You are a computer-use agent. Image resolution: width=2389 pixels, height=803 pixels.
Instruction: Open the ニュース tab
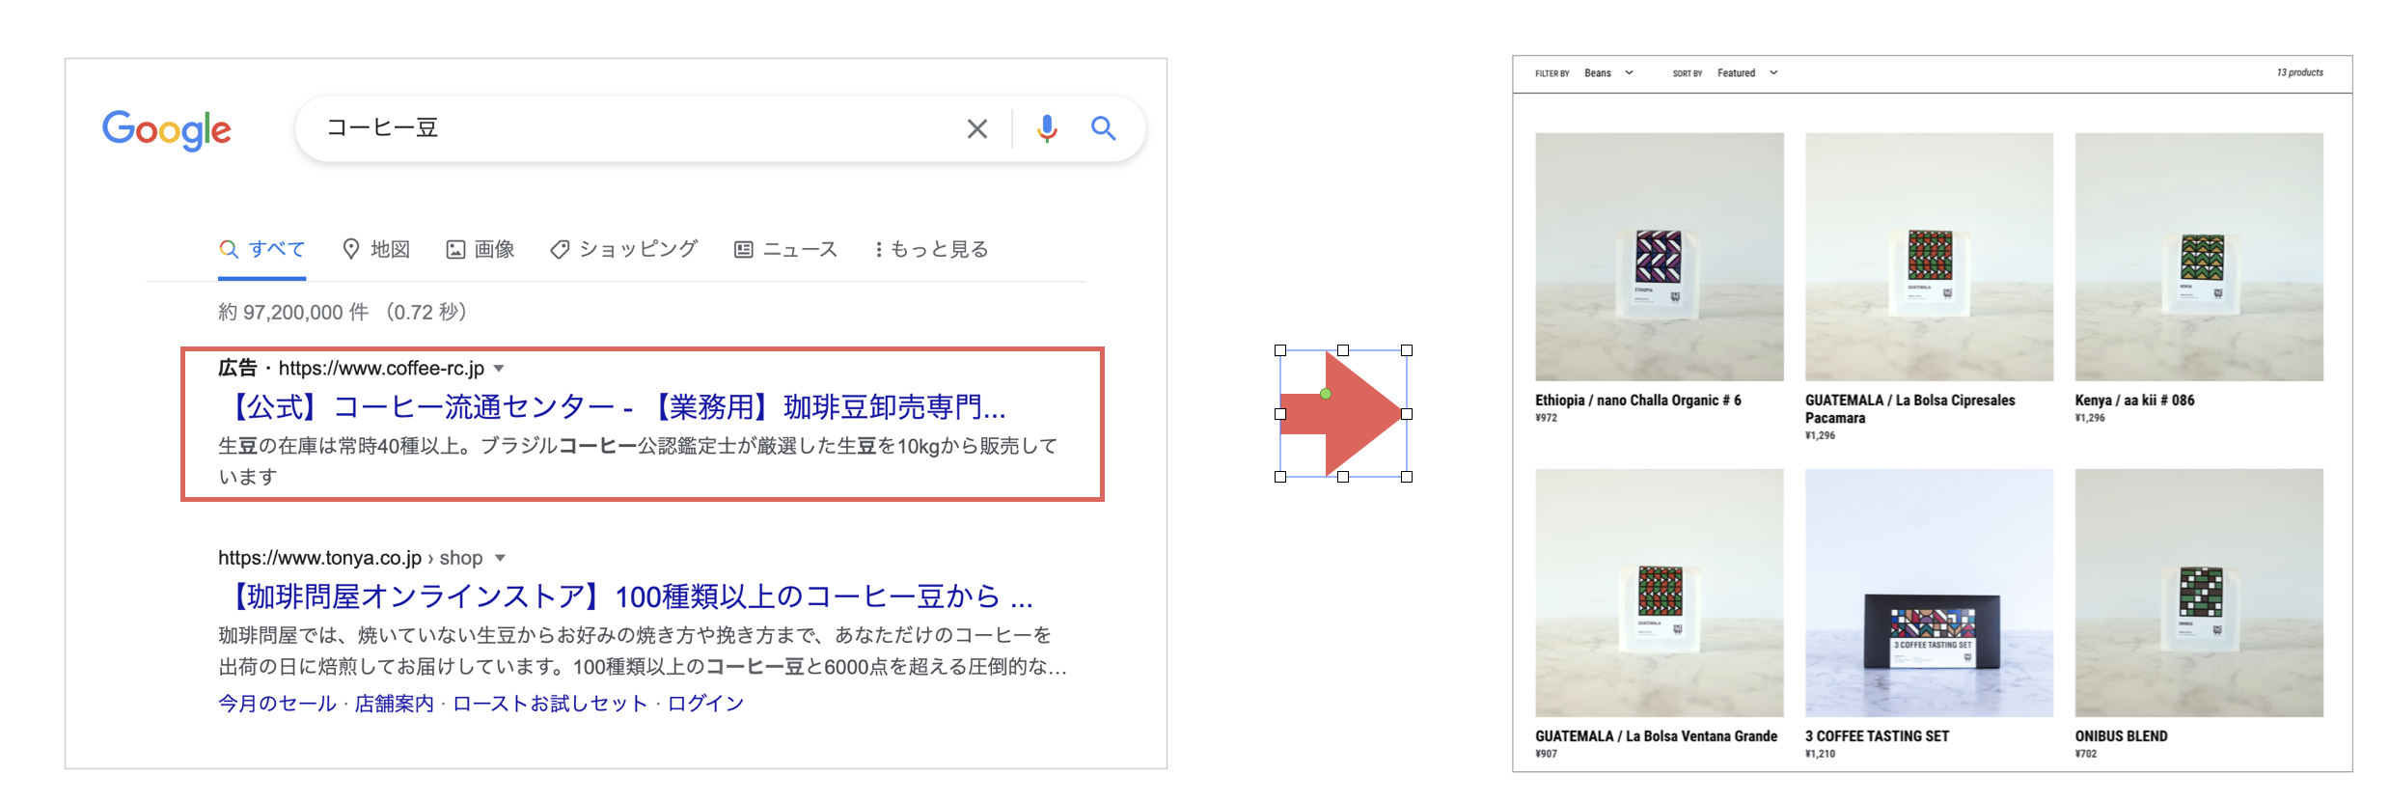[x=786, y=249]
